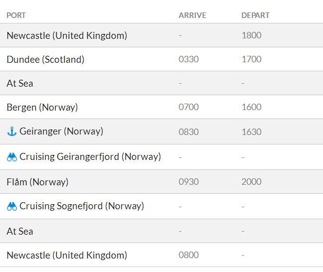323x272 pixels.
Task: Click Bergen's 1600 departure time
Action: click(x=251, y=107)
